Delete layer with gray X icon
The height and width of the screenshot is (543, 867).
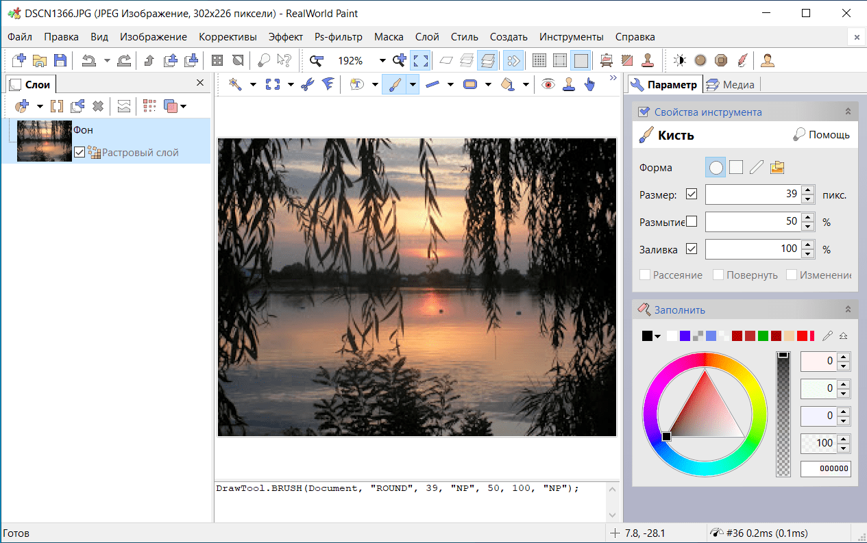[x=98, y=106]
